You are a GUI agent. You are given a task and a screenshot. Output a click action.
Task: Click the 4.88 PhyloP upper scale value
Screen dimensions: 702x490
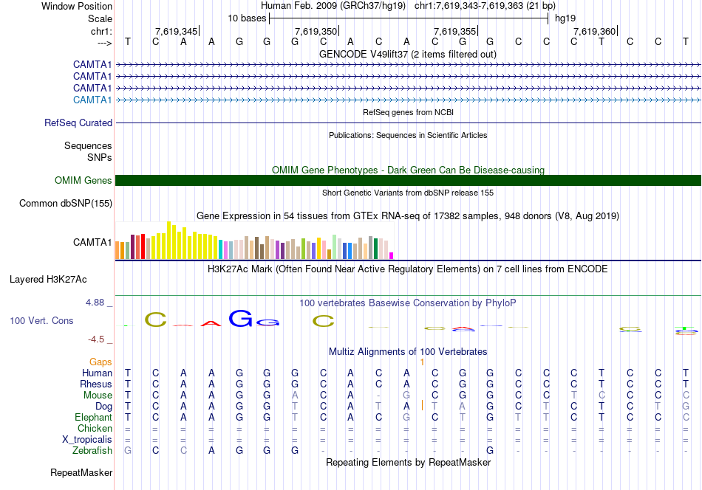click(x=95, y=303)
